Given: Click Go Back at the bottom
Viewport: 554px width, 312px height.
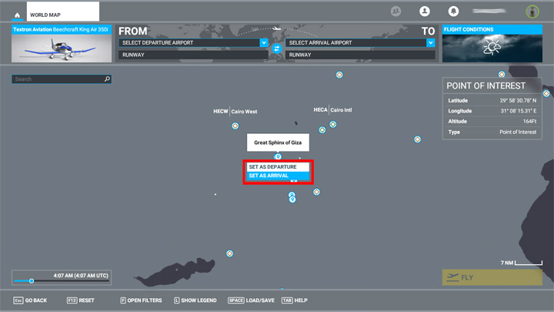Looking at the screenshot, I should click(x=31, y=300).
